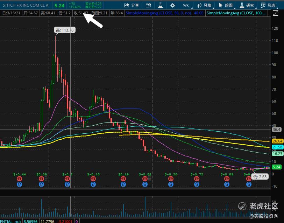Viewport: 284px width, 223px height.
Task: Click the 5.24 last price in header
Action: [59, 6]
